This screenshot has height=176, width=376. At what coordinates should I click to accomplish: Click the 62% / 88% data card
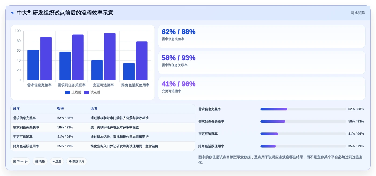262,37
